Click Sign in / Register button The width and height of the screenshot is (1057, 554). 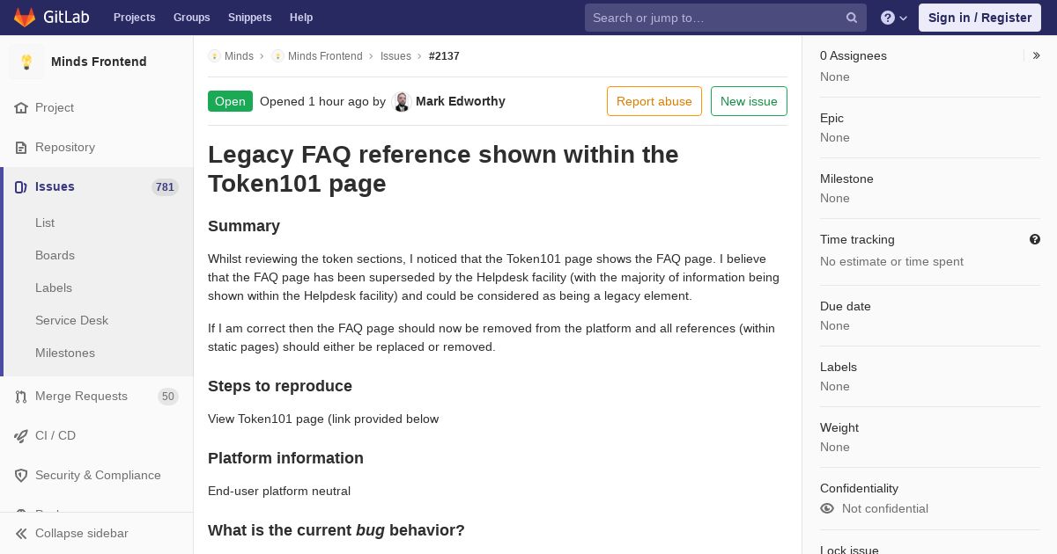tap(979, 18)
